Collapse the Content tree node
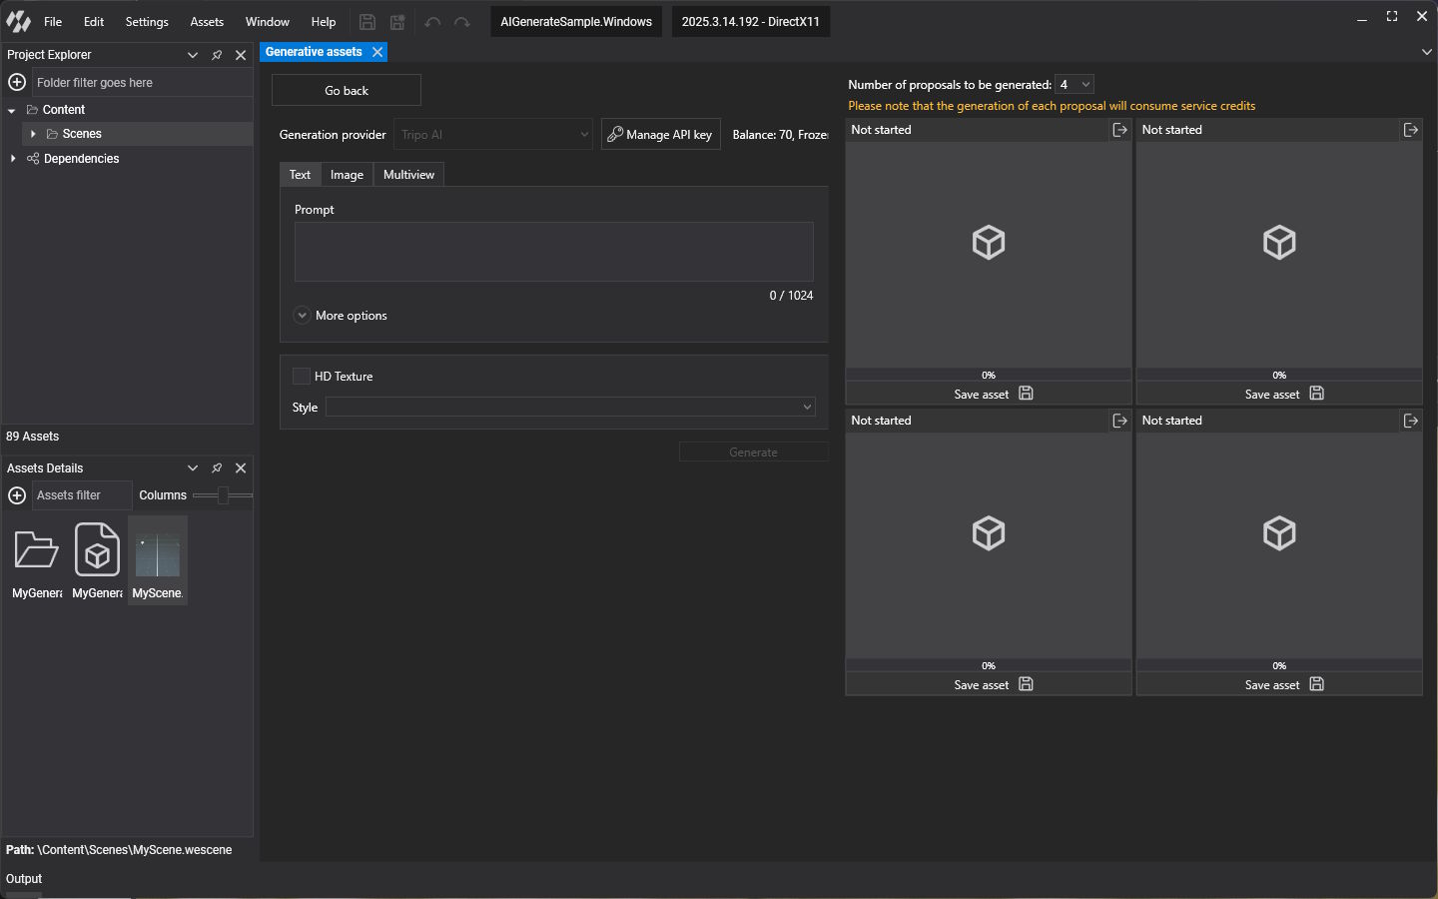The height and width of the screenshot is (899, 1438). coord(12,110)
